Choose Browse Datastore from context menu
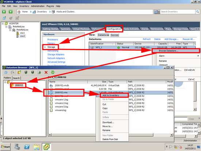This screenshot has width=201, height=151. (176, 51)
